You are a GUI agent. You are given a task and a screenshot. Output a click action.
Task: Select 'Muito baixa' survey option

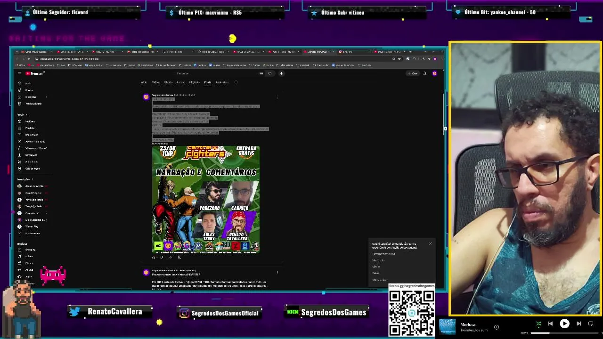(379, 280)
